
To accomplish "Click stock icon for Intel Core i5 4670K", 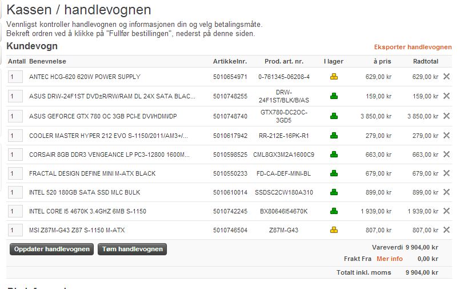I will coord(334,211).
